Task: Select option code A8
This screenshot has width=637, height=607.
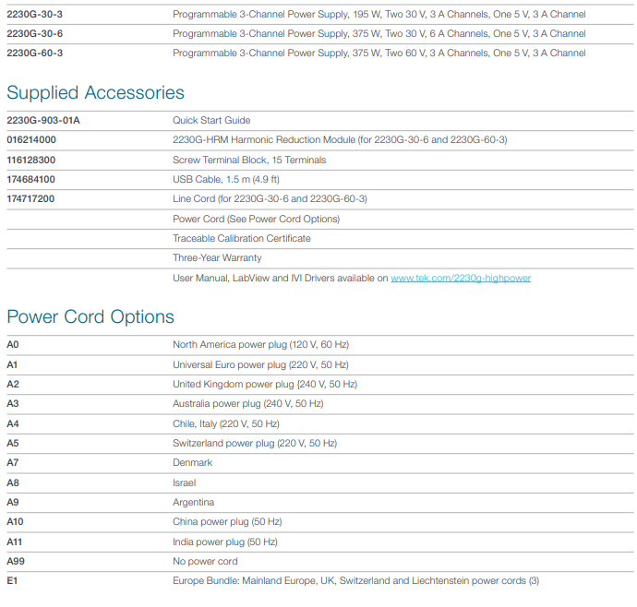Action: [13, 483]
